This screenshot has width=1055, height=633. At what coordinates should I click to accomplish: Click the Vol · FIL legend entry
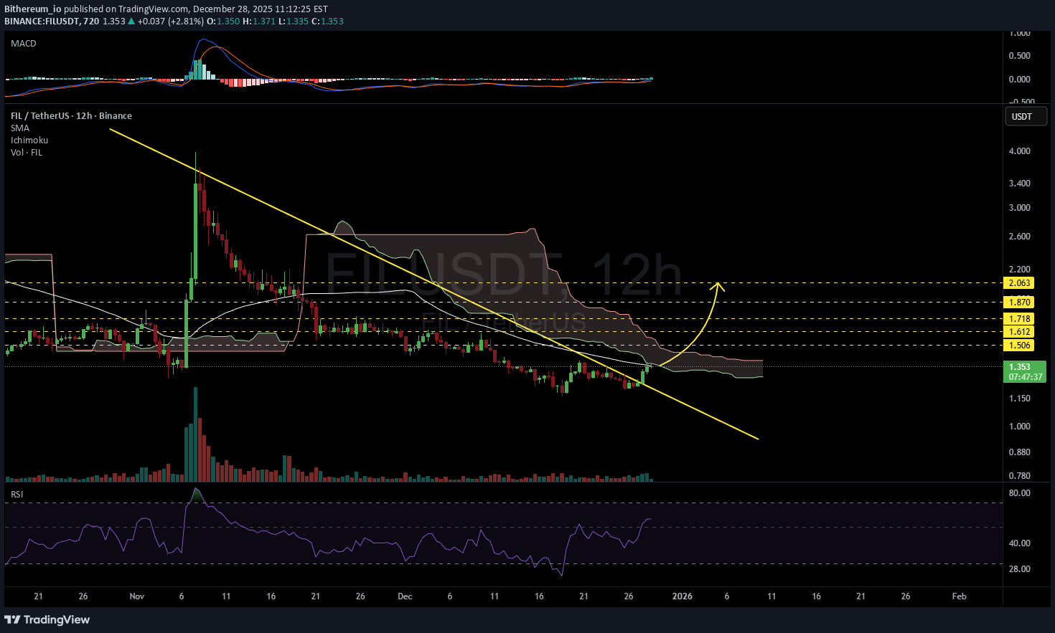pos(27,153)
